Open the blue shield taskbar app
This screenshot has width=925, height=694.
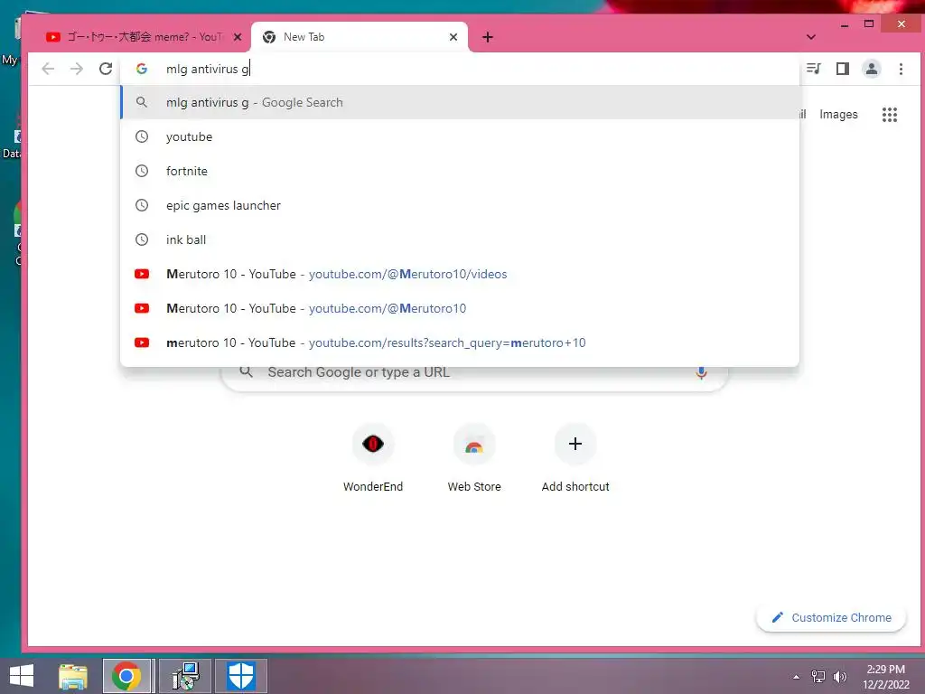click(x=240, y=676)
